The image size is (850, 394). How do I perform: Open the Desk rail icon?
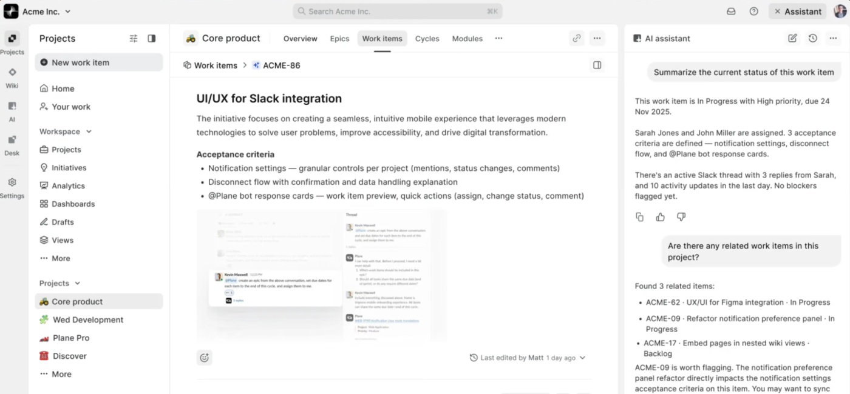[x=12, y=140]
